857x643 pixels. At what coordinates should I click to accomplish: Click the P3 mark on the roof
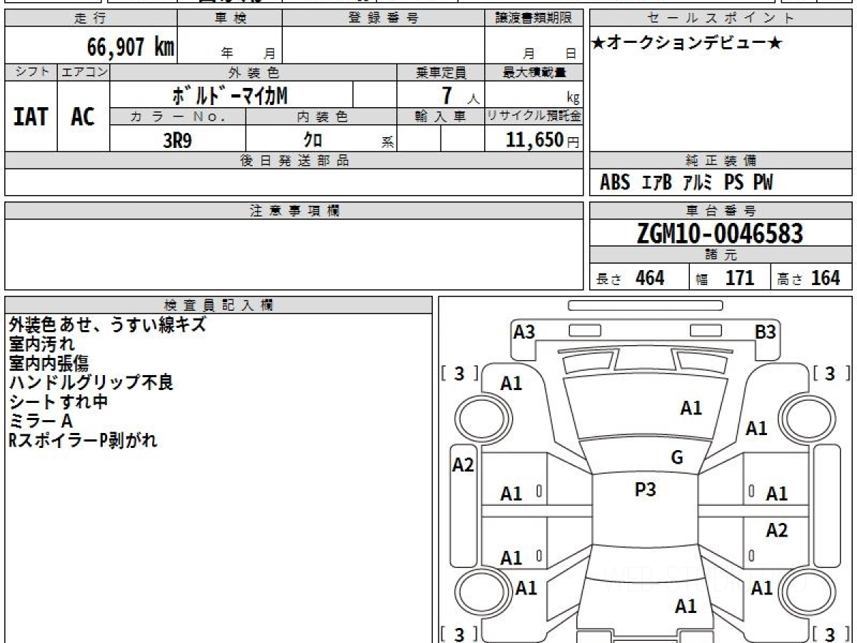646,490
